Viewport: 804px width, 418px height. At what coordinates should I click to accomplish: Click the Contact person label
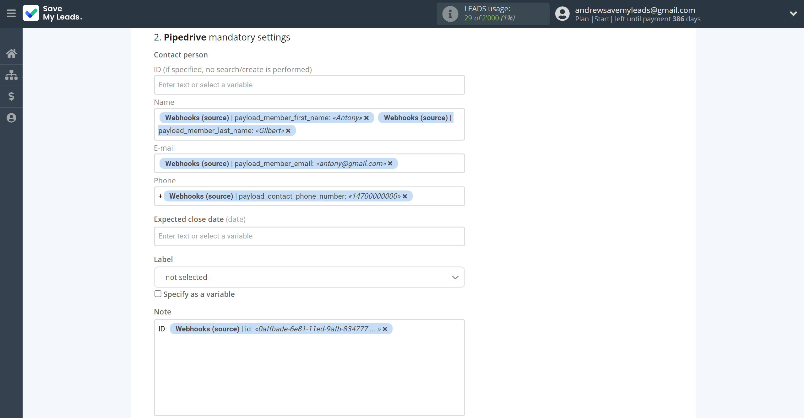click(181, 55)
